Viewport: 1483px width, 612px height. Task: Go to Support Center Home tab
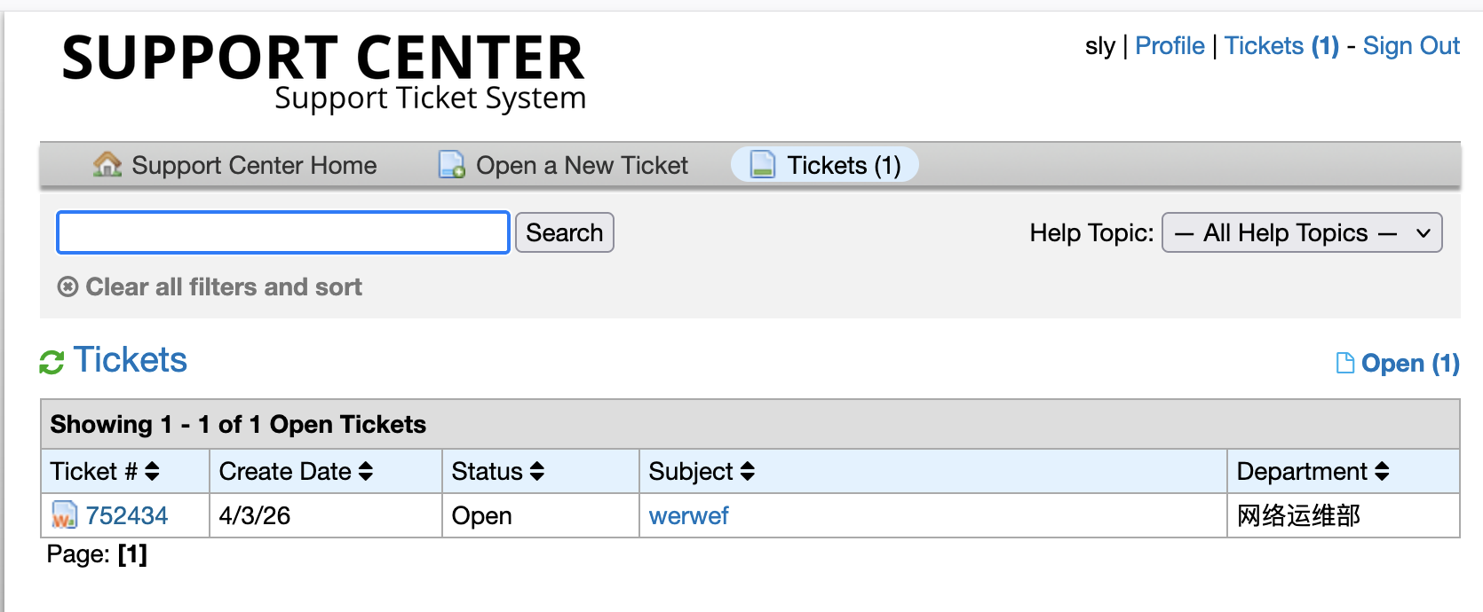(x=254, y=165)
